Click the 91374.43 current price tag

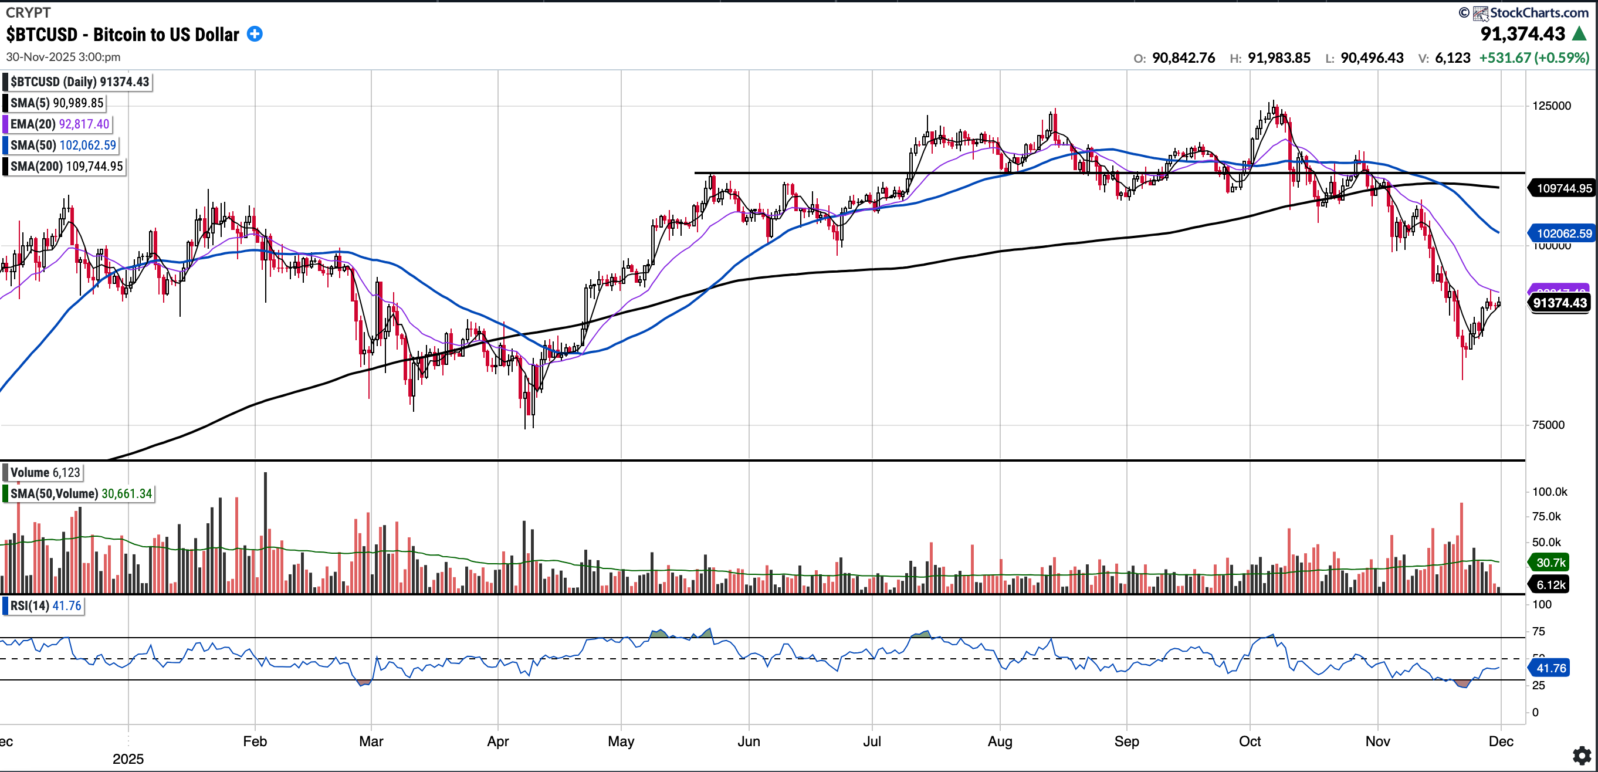coord(1559,303)
